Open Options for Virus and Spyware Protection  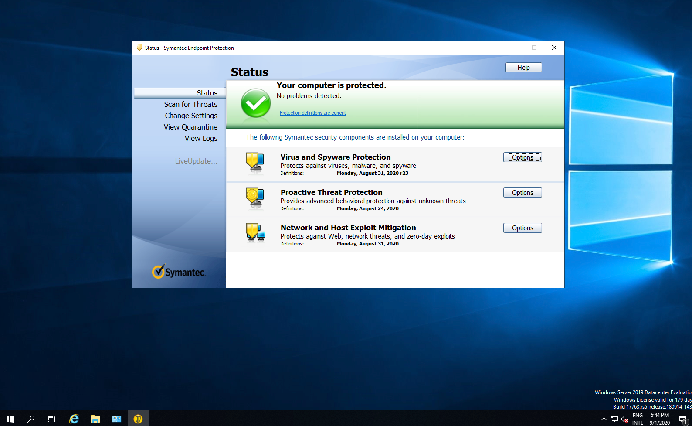click(522, 157)
